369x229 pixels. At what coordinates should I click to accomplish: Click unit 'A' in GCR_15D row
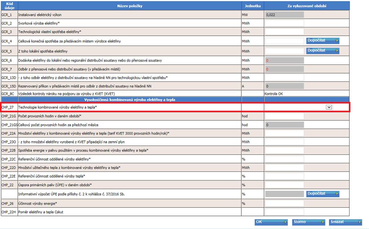point(243,86)
